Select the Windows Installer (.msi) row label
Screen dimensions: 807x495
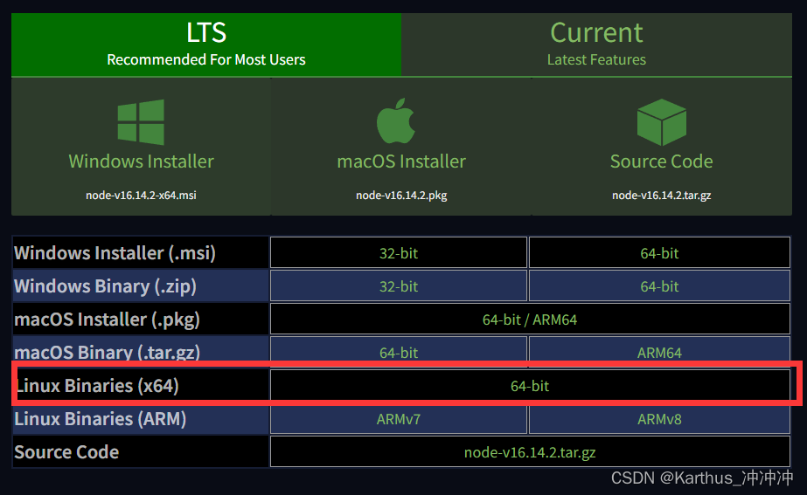[115, 253]
